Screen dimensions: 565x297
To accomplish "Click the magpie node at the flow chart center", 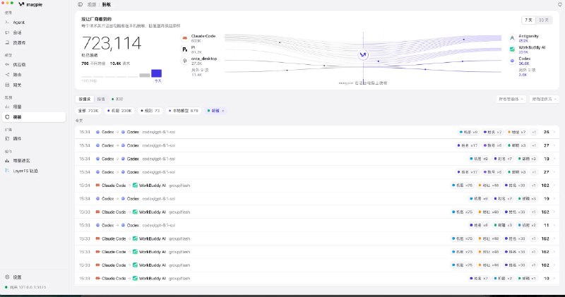I will tap(363, 55).
